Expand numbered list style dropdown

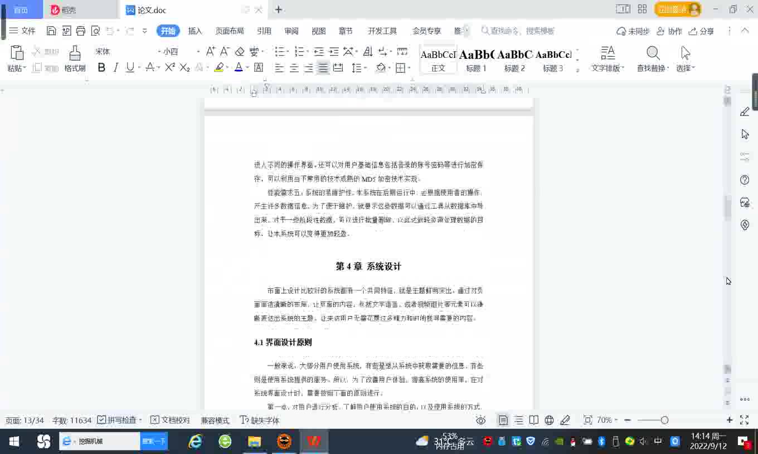[x=308, y=52]
